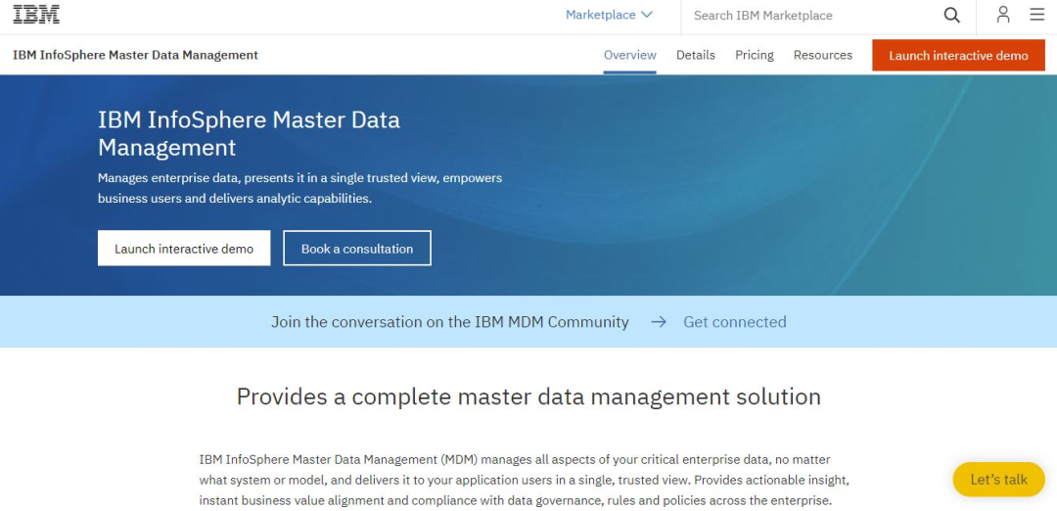Click heading 'Provides a complete master data management solution'
Viewport: 1057px width, 511px height.
528,396
